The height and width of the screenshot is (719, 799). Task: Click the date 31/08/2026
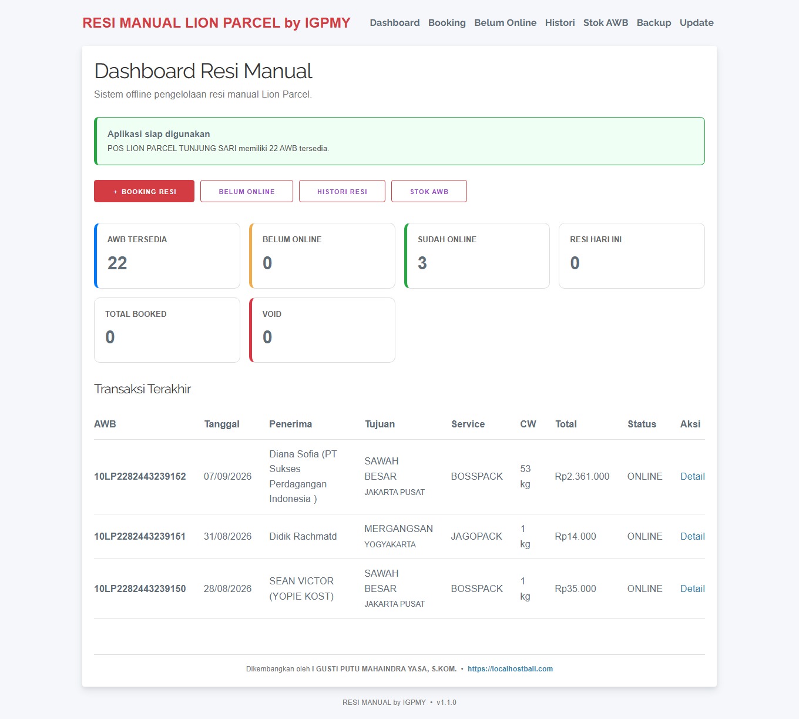click(227, 536)
